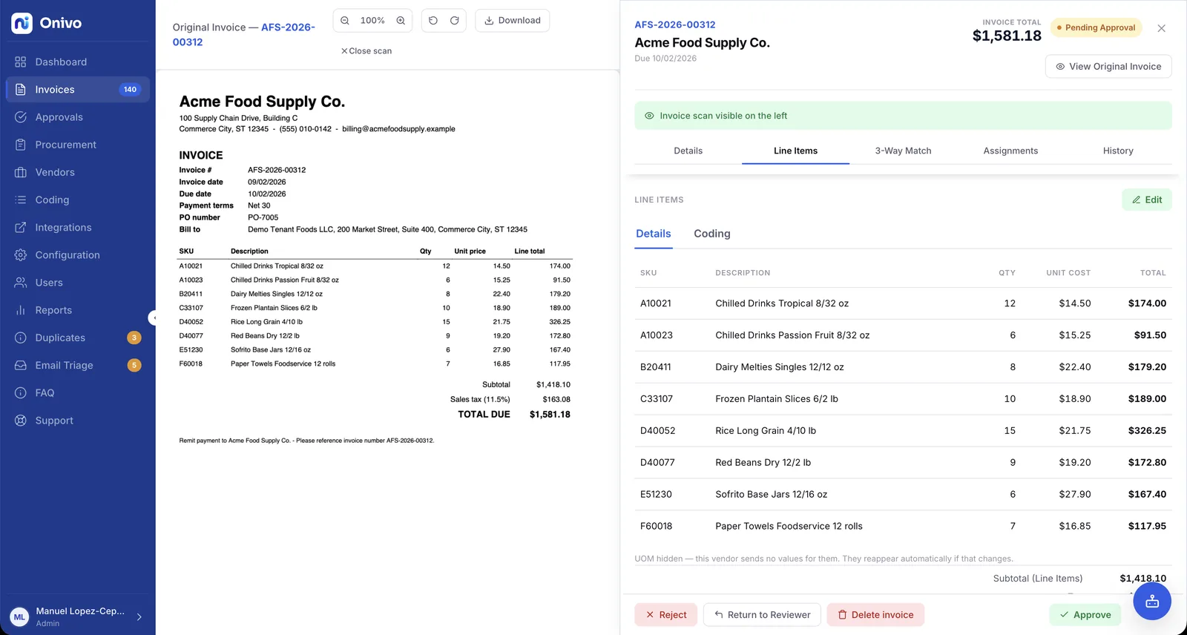Open the assistant chatbot button
This screenshot has width=1187, height=635.
[x=1152, y=602]
